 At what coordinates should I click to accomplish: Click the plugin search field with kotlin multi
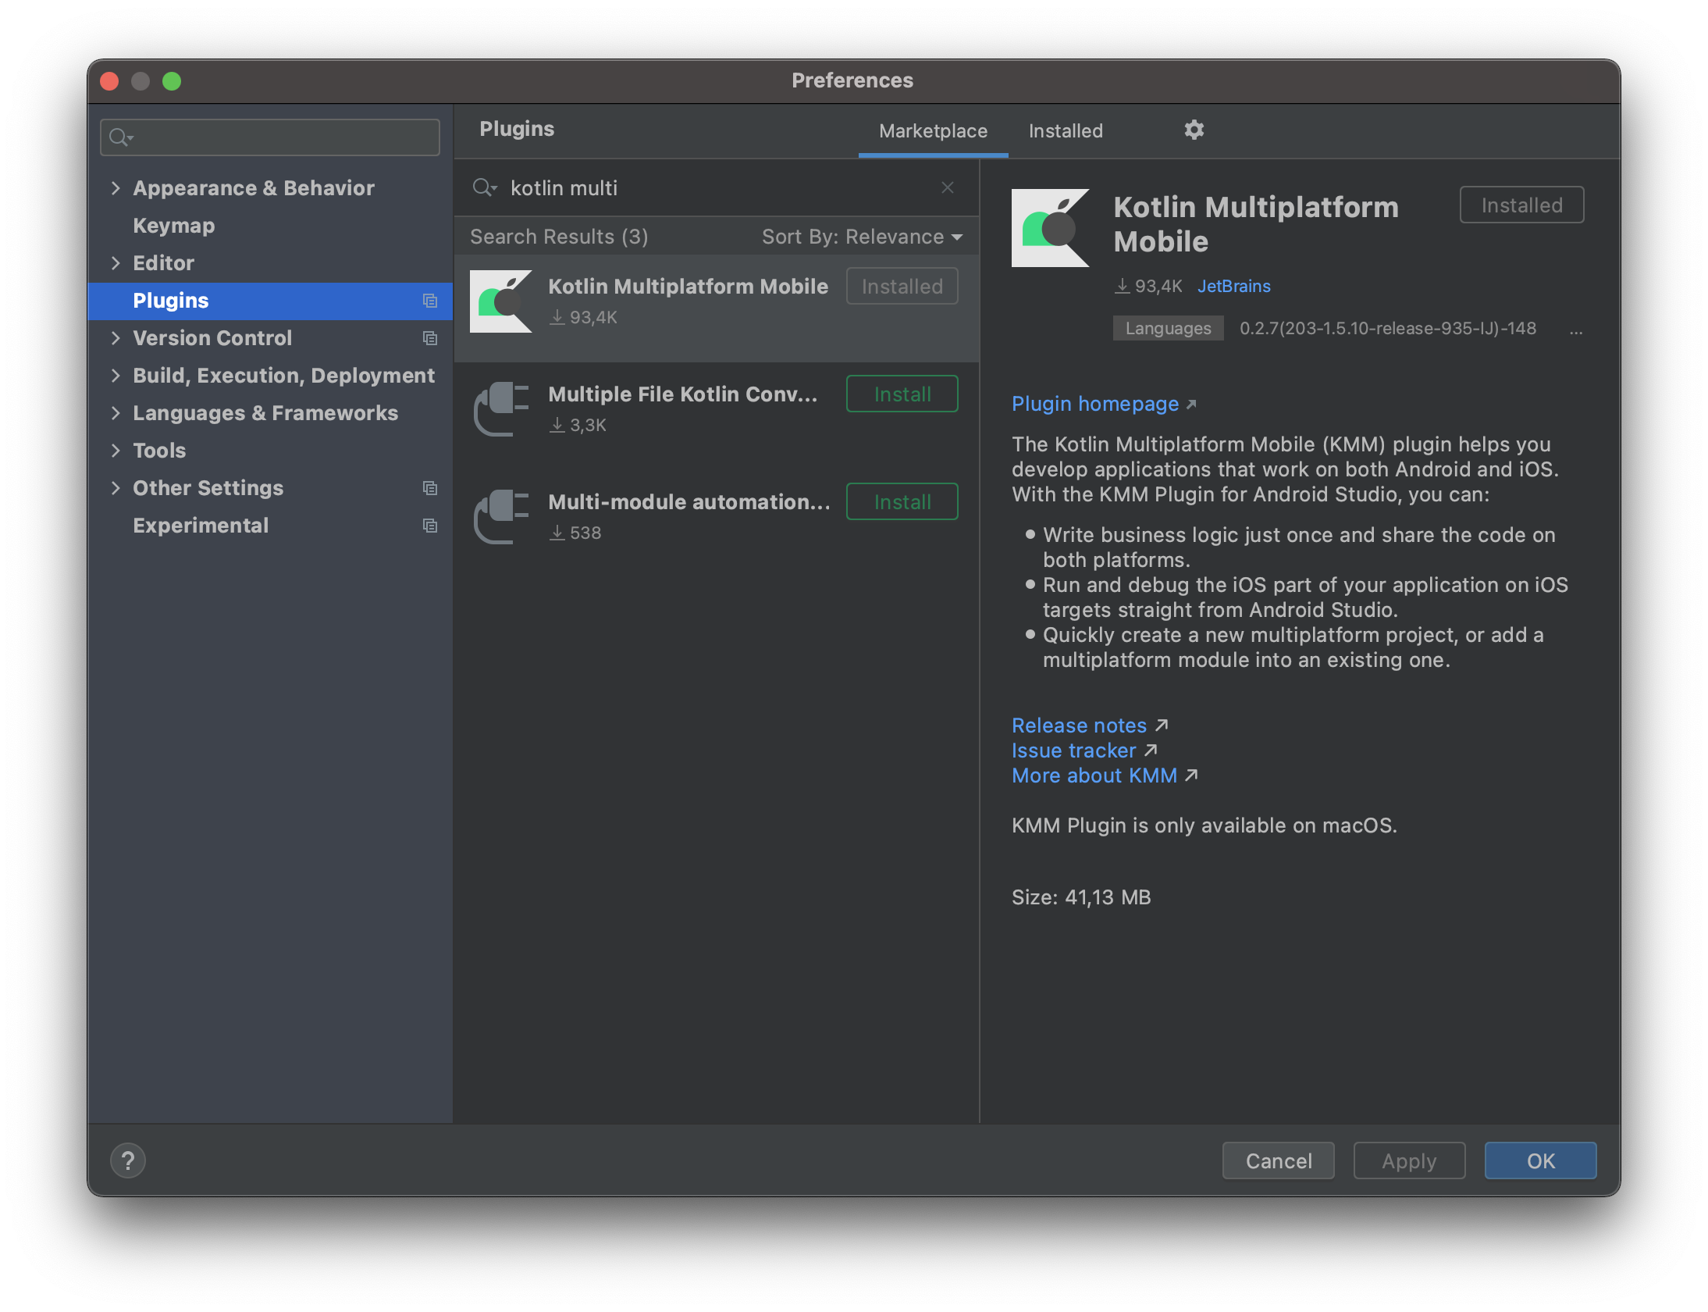tap(717, 187)
